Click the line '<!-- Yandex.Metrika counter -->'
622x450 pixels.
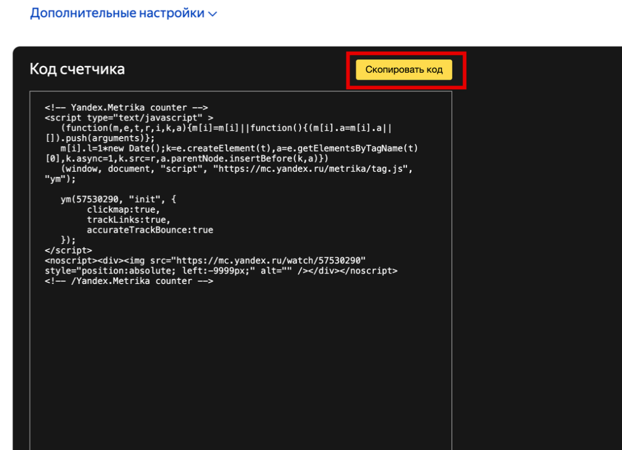tap(126, 107)
